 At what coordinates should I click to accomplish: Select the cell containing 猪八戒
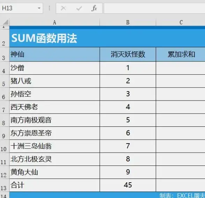tap(55, 81)
